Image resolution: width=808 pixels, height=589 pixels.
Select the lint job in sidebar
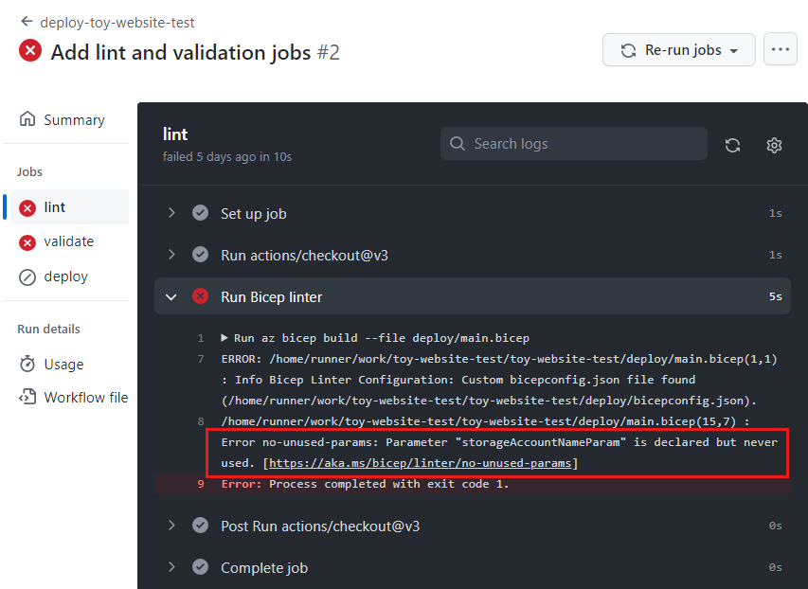tap(69, 207)
